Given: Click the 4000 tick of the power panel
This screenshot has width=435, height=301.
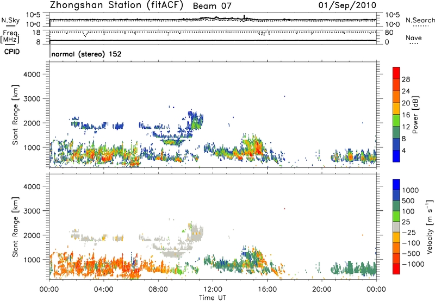Looking at the screenshot, I should point(32,74).
